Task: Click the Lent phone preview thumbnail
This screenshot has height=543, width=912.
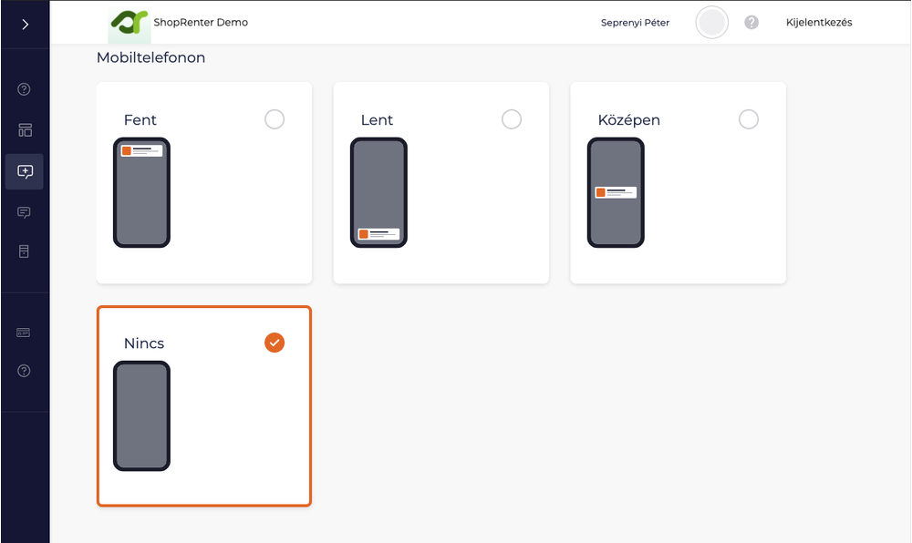Action: click(378, 192)
